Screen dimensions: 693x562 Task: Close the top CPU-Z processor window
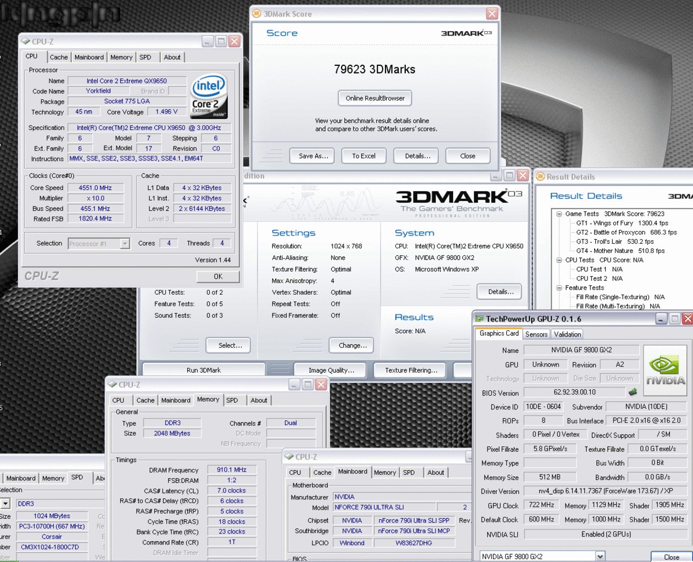point(234,41)
